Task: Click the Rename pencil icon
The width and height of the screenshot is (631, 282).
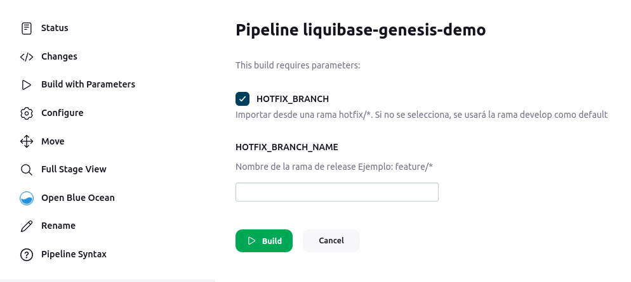Action: point(27,226)
